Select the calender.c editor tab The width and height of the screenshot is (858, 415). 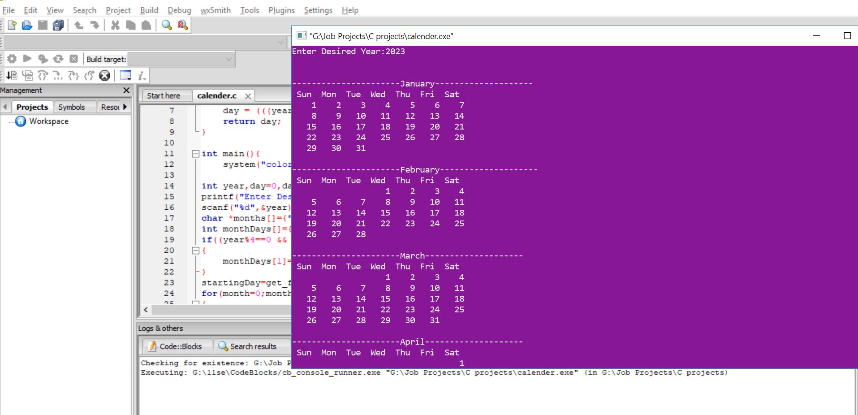(x=218, y=95)
